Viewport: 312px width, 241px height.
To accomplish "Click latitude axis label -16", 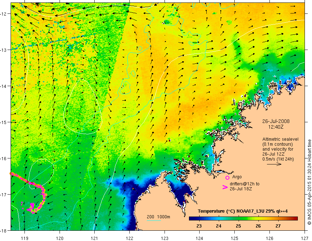I will coord(4,158).
